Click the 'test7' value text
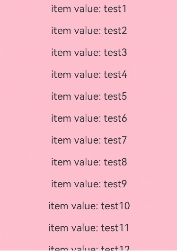Viewport: 177px width, 251px height. point(115,140)
